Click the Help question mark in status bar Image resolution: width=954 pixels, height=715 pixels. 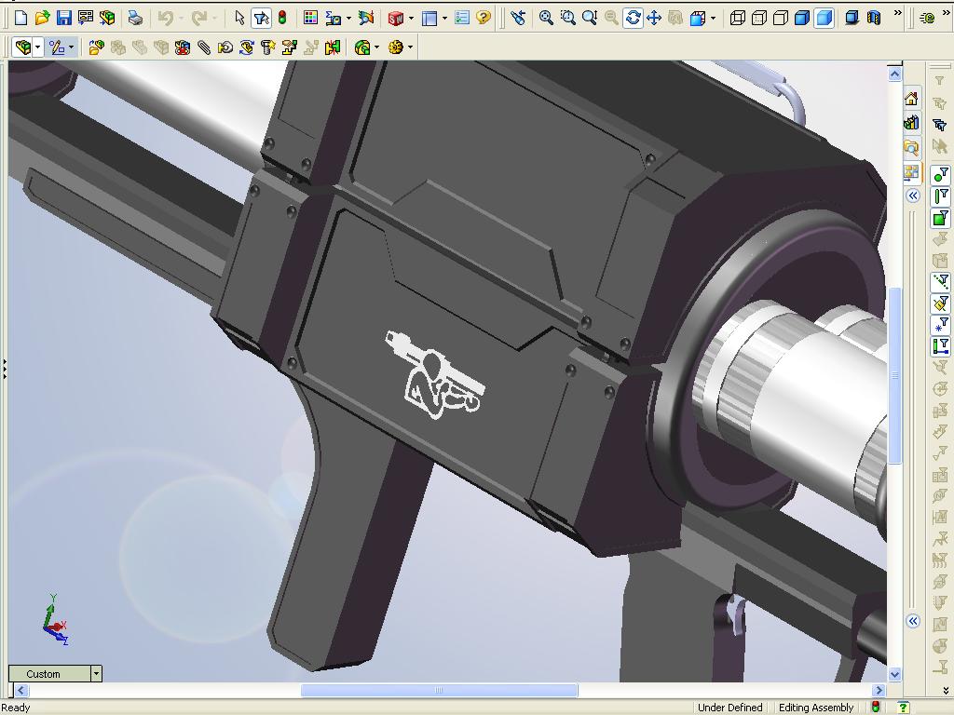click(x=903, y=708)
